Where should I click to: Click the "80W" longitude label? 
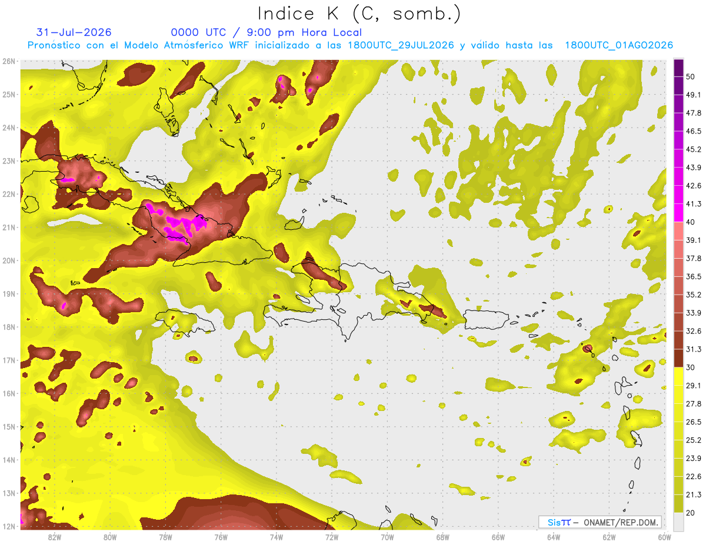tap(110, 537)
